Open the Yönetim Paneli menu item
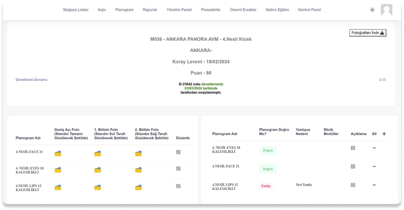Image resolution: width=404 pixels, height=210 pixels. tap(179, 10)
